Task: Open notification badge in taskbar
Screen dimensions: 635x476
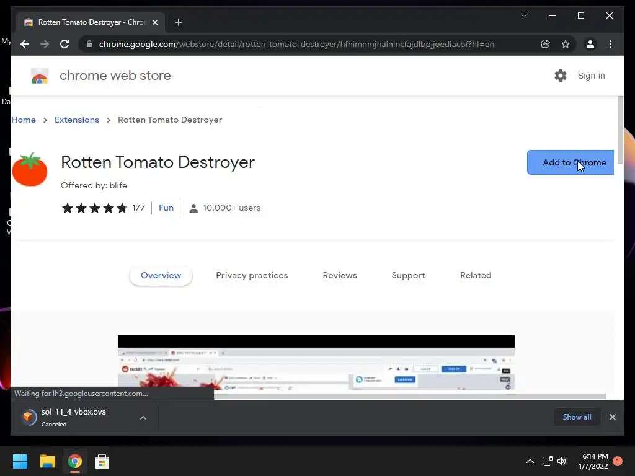Action: click(x=617, y=461)
